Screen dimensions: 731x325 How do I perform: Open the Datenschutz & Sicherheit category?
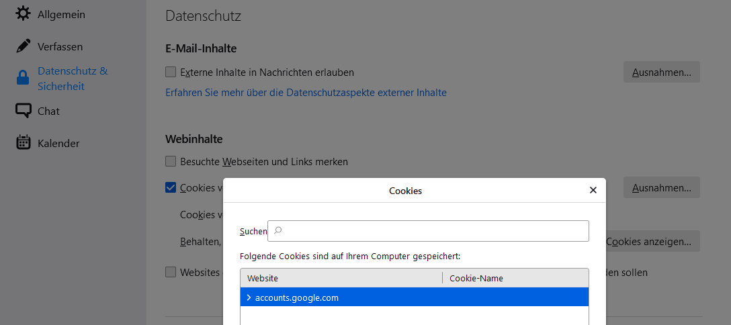[73, 79]
